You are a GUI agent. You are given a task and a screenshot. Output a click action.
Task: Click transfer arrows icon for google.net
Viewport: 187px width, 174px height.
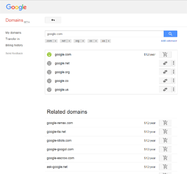[x=165, y=63]
